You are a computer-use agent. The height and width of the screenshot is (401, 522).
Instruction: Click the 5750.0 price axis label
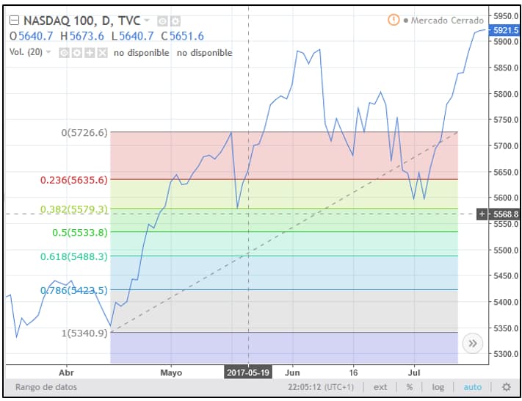click(506, 120)
